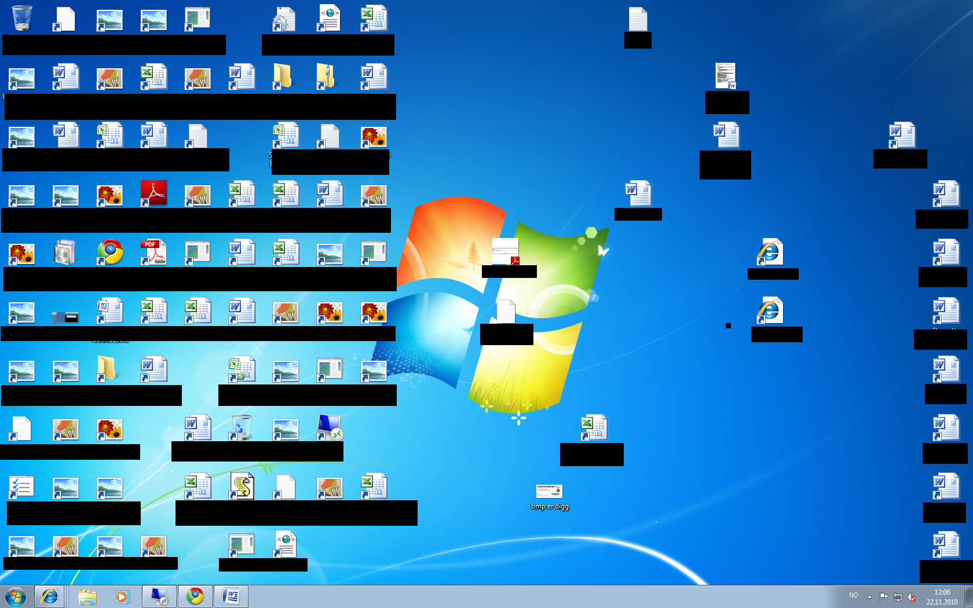Show hidden tray icons arrow
The image size is (973, 608).
pyautogui.click(x=869, y=597)
